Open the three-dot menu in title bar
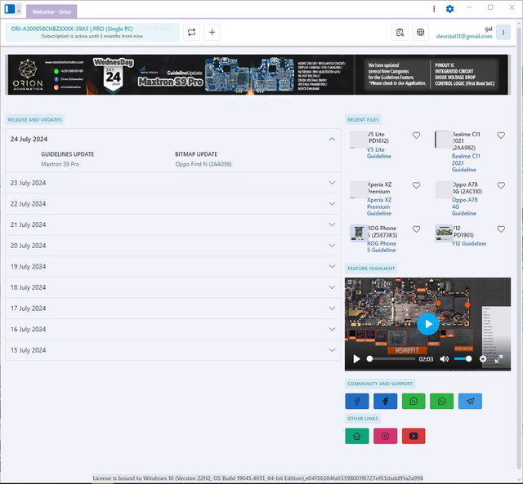 (434, 9)
